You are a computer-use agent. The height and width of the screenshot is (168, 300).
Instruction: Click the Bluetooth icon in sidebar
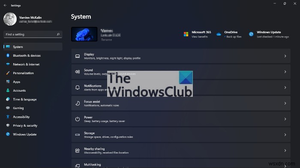pos(8,55)
